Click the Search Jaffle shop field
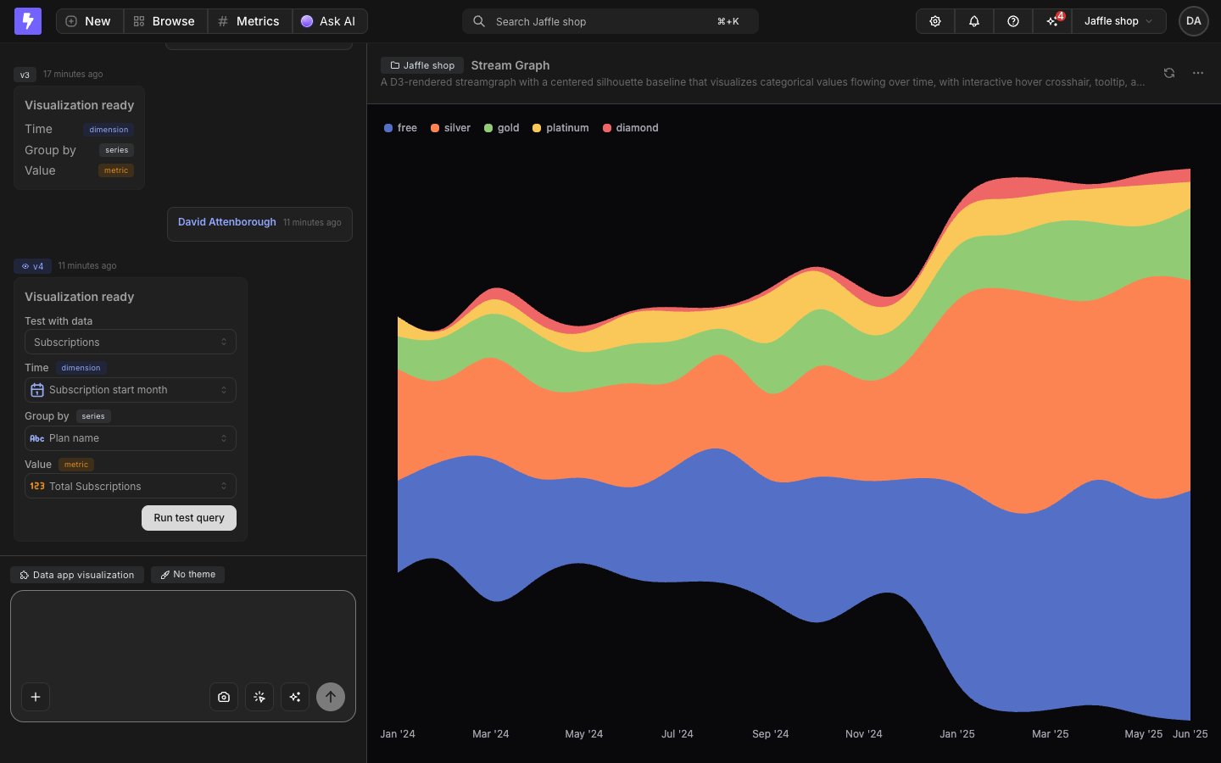The image size is (1221, 763). [610, 21]
